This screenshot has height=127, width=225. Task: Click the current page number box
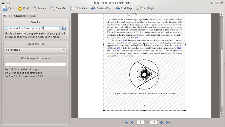[140, 122]
